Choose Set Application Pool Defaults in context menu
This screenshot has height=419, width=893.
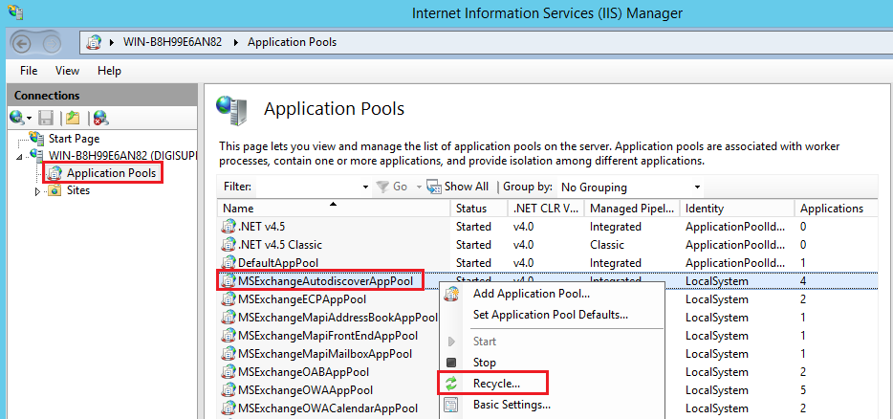(x=550, y=314)
